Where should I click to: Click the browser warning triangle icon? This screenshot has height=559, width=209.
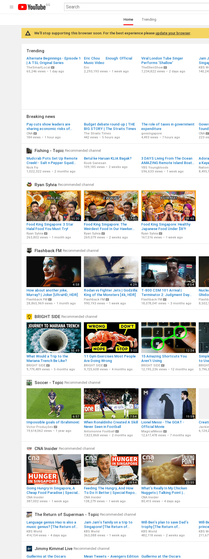coord(28,33)
